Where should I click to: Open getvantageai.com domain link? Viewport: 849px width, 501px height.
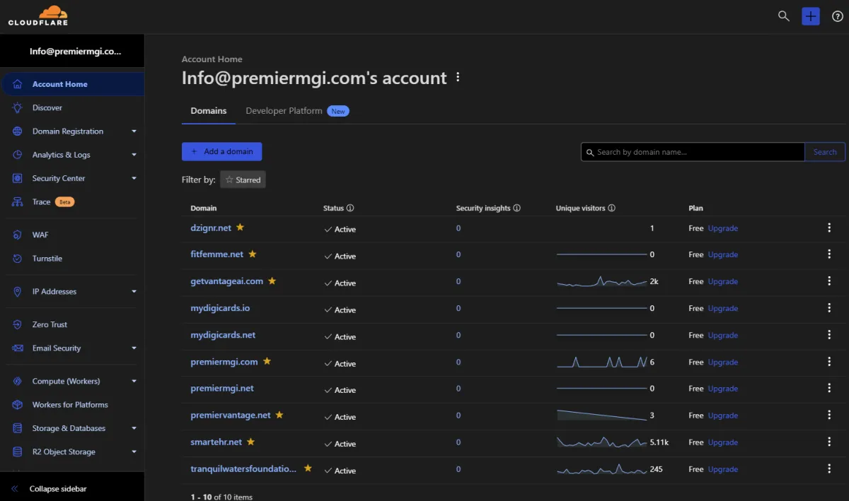[227, 281]
